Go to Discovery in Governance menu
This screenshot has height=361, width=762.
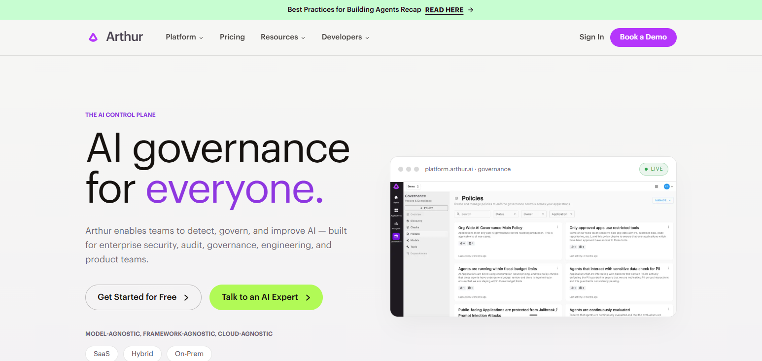pyautogui.click(x=426, y=221)
